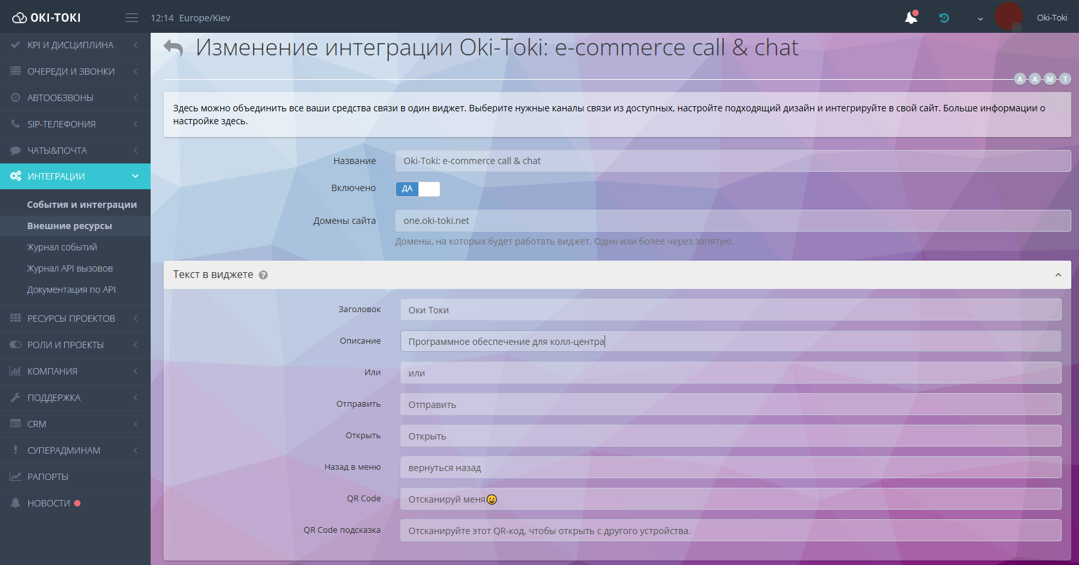The image size is (1079, 565).
Task: Click the Описание text field
Action: coord(730,341)
